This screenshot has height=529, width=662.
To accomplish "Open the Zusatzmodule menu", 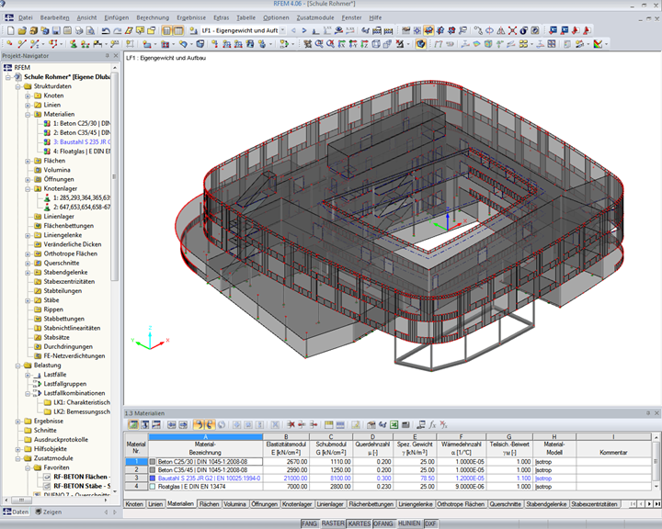I will (x=315, y=17).
